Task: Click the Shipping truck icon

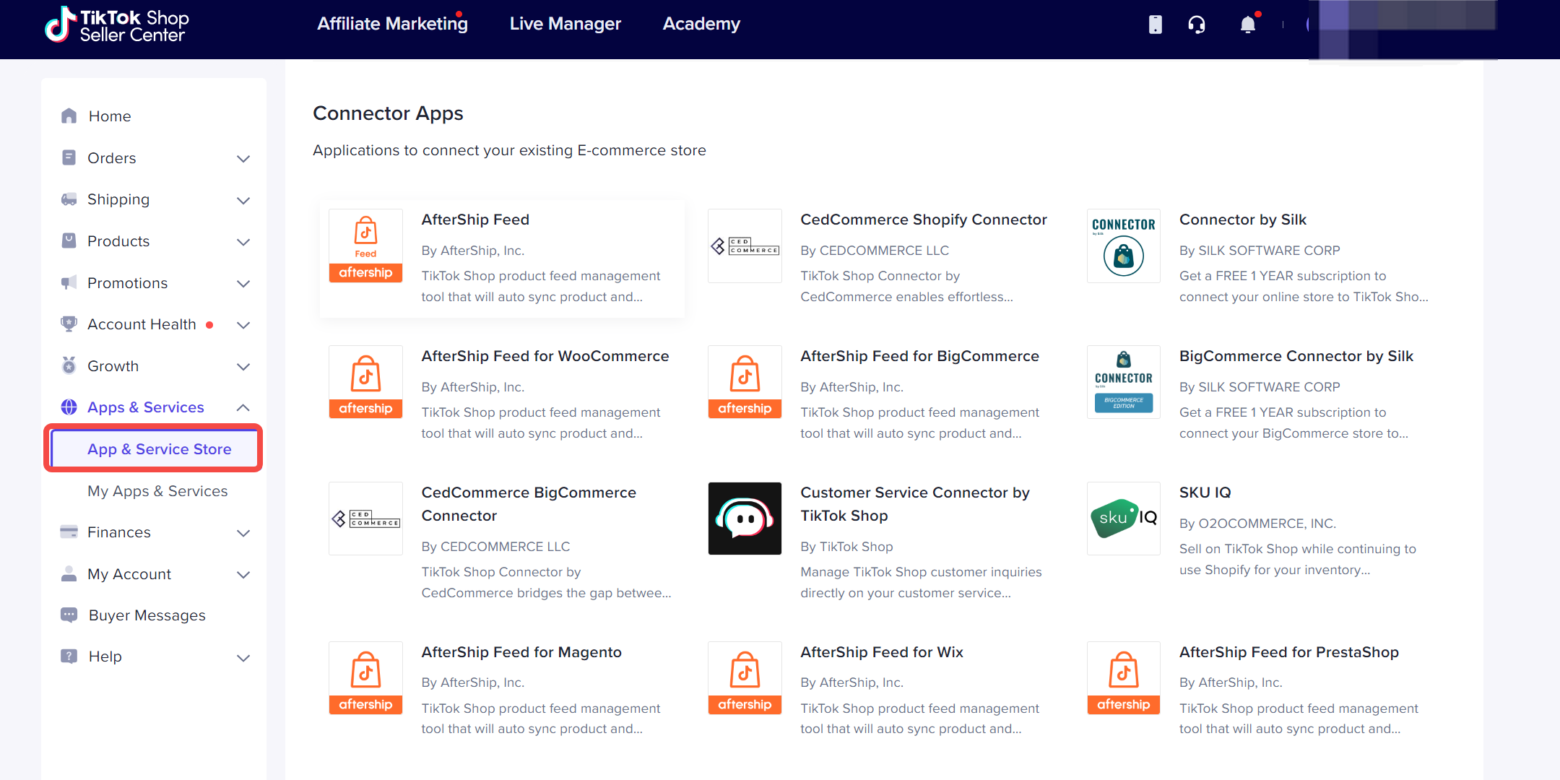Action: tap(69, 199)
